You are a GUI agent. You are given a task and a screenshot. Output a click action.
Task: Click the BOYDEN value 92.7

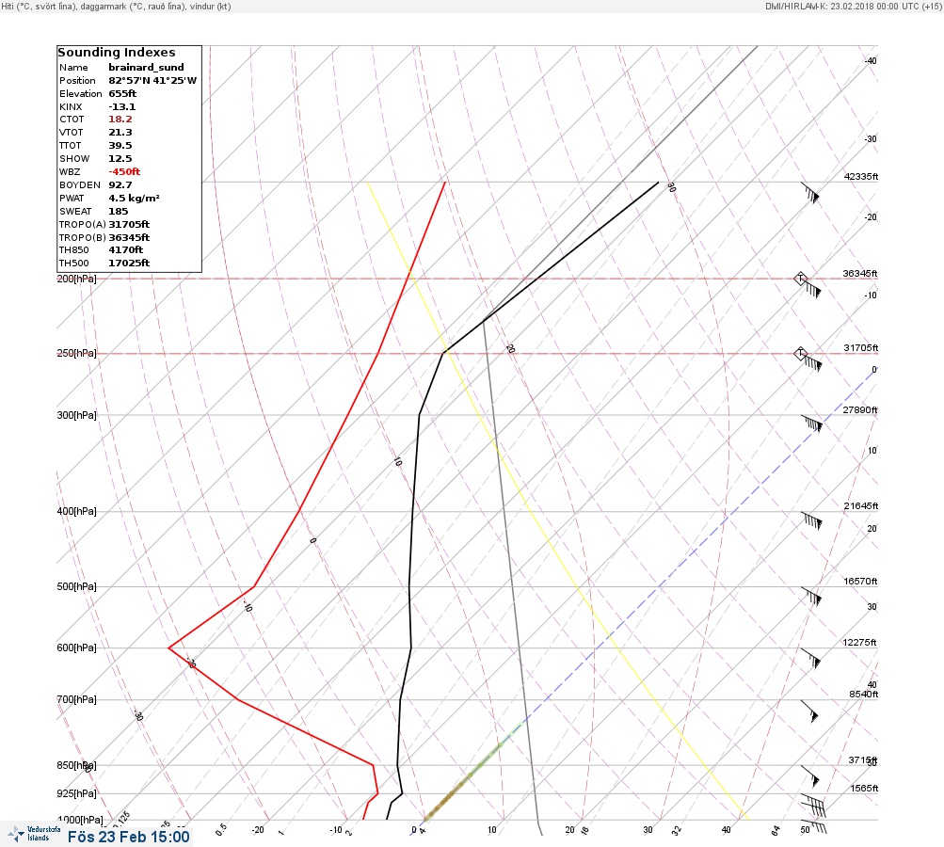[x=120, y=184]
